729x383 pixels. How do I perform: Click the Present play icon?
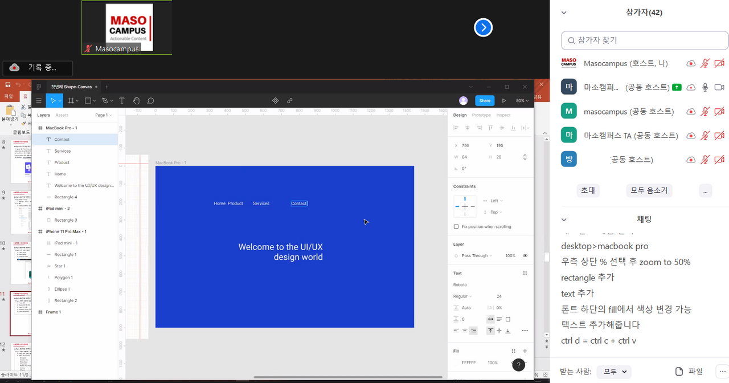pyautogui.click(x=503, y=101)
